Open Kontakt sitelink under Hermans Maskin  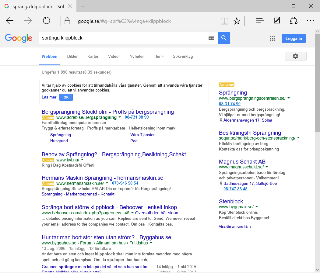tap(107, 194)
